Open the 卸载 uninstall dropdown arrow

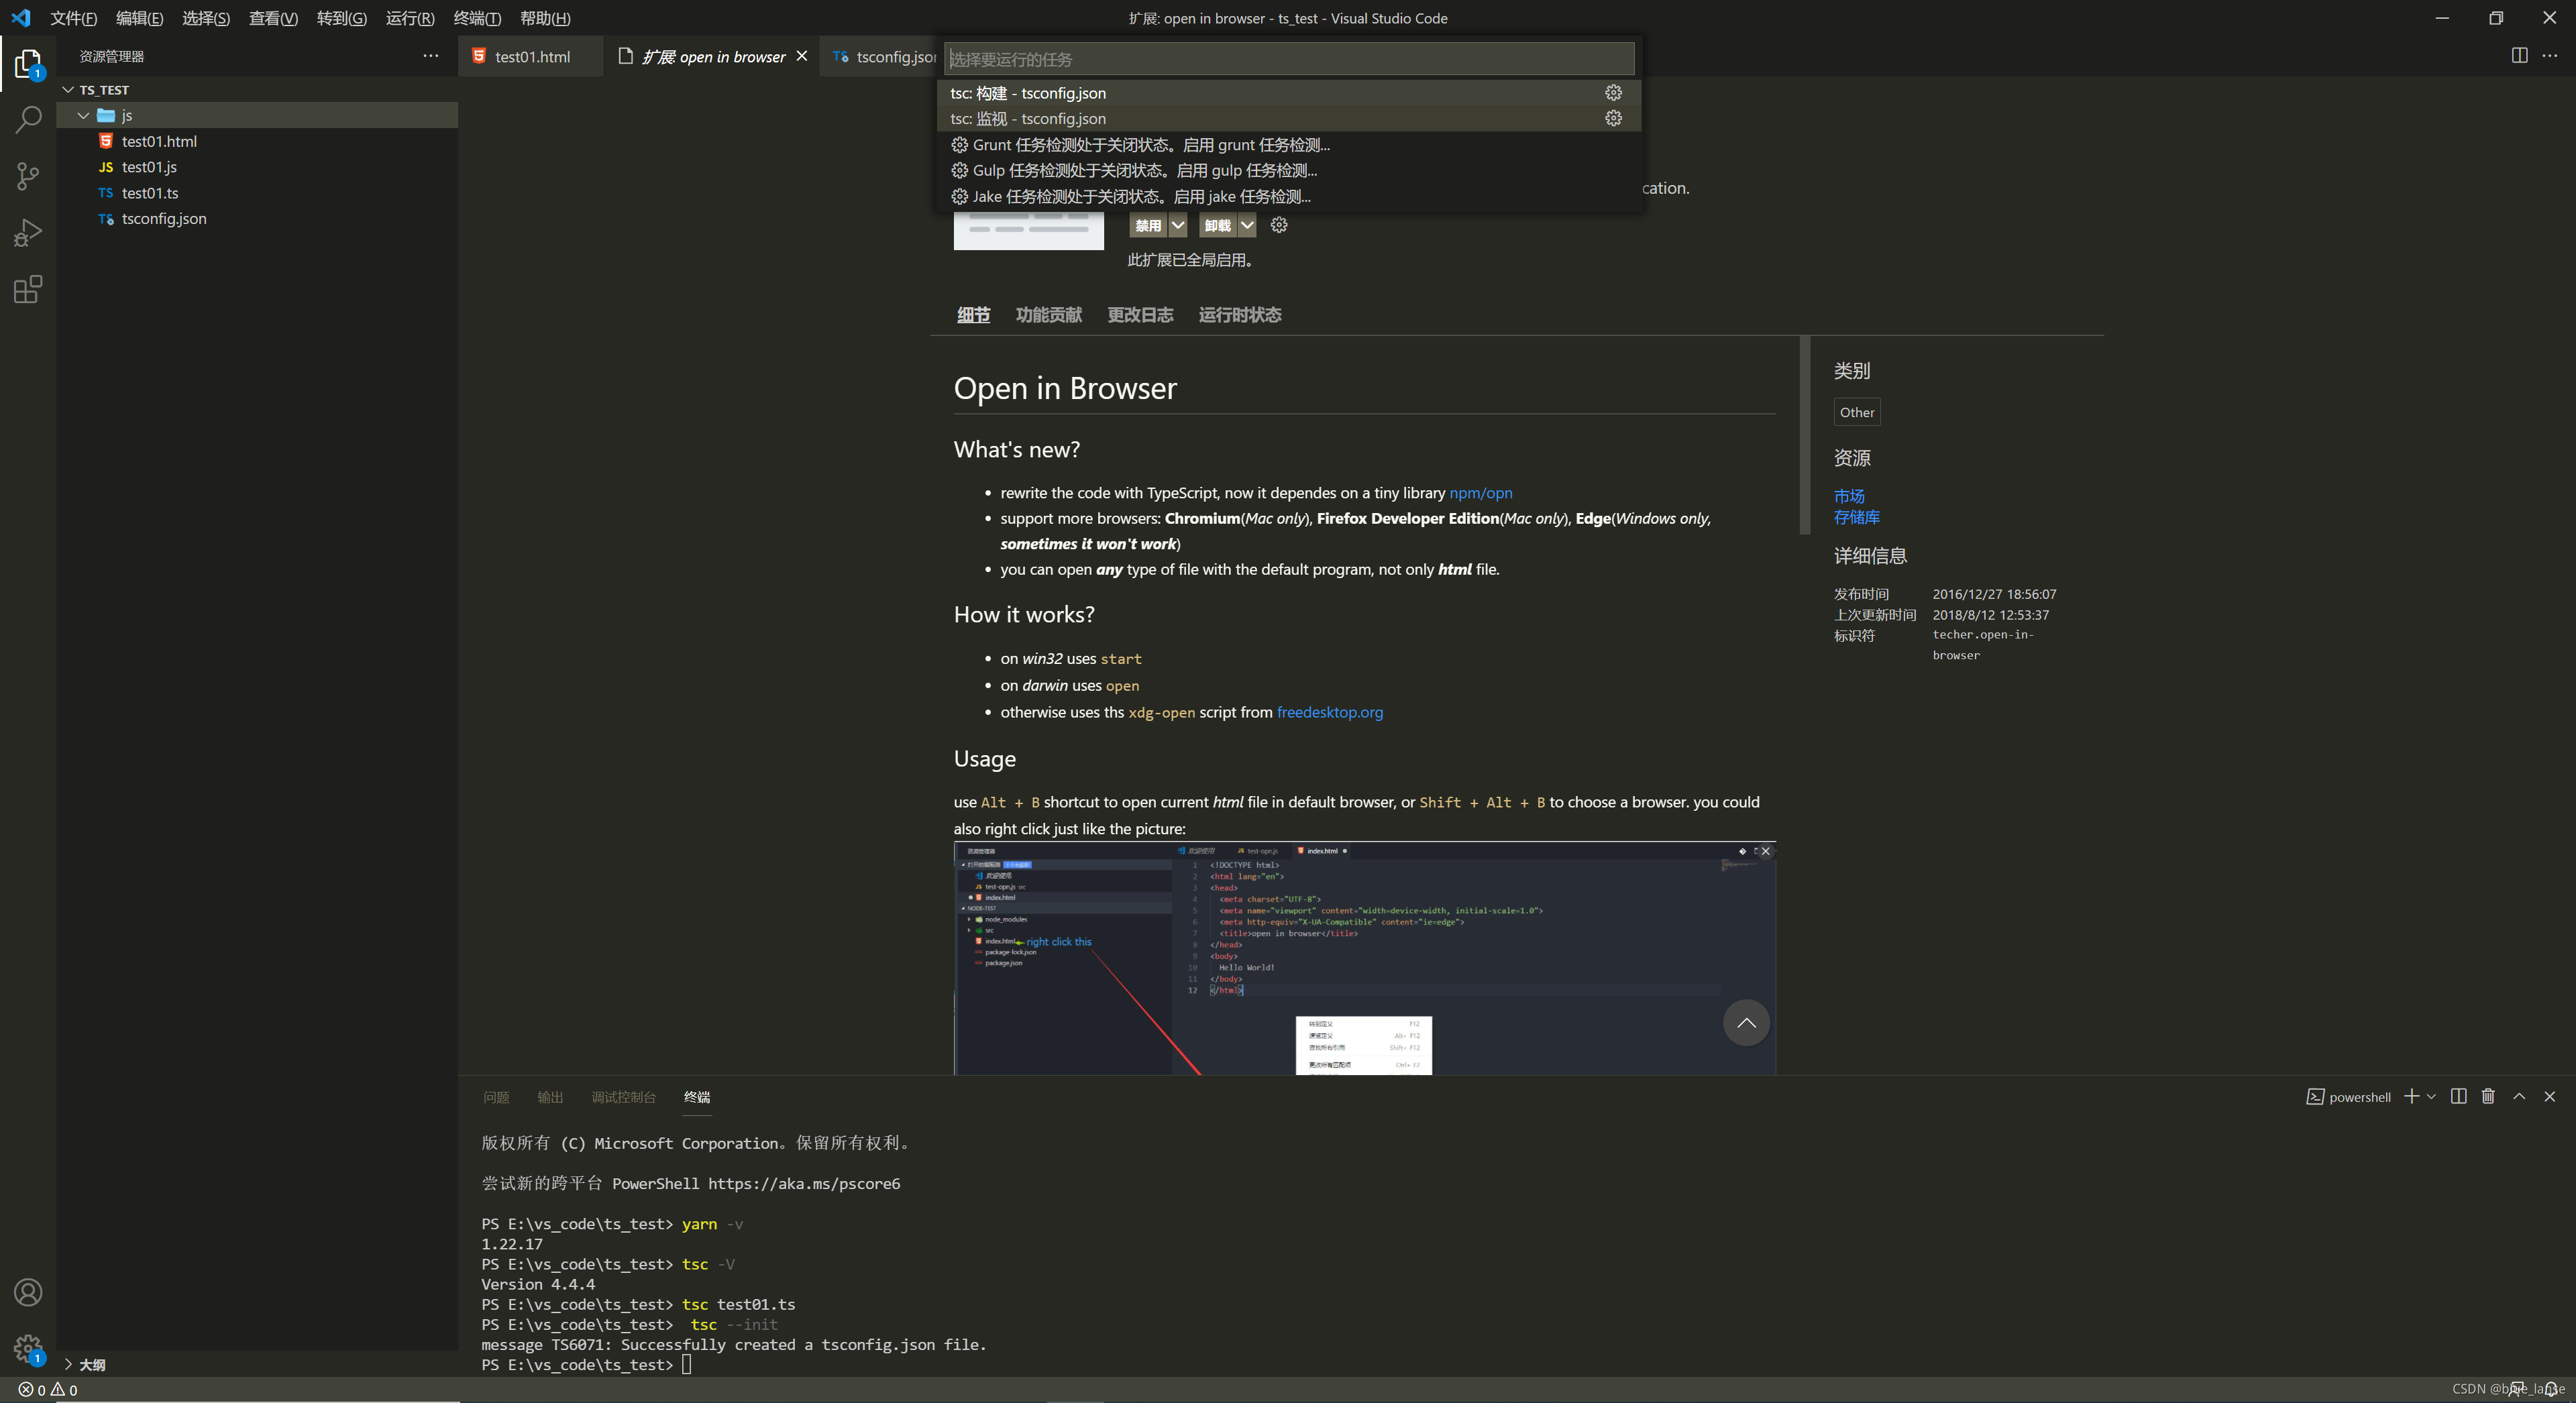pos(1247,226)
